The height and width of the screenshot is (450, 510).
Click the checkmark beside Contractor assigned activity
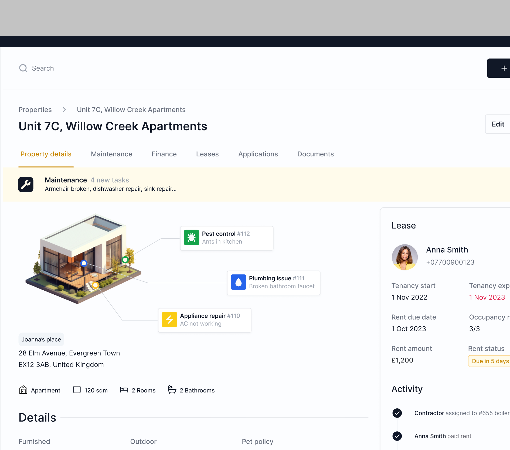pos(397,413)
